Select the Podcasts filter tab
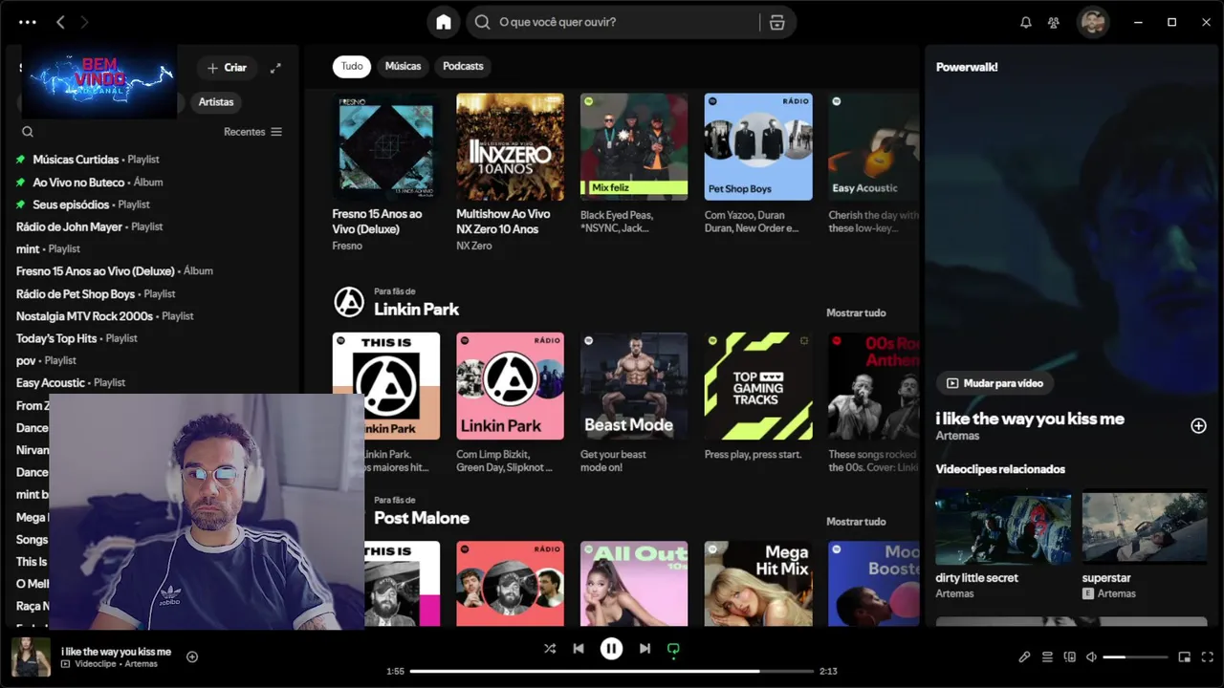Screen dimensions: 1224x688 point(463,66)
